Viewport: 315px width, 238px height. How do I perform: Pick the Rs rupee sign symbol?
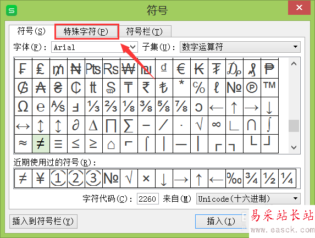click(x=111, y=69)
